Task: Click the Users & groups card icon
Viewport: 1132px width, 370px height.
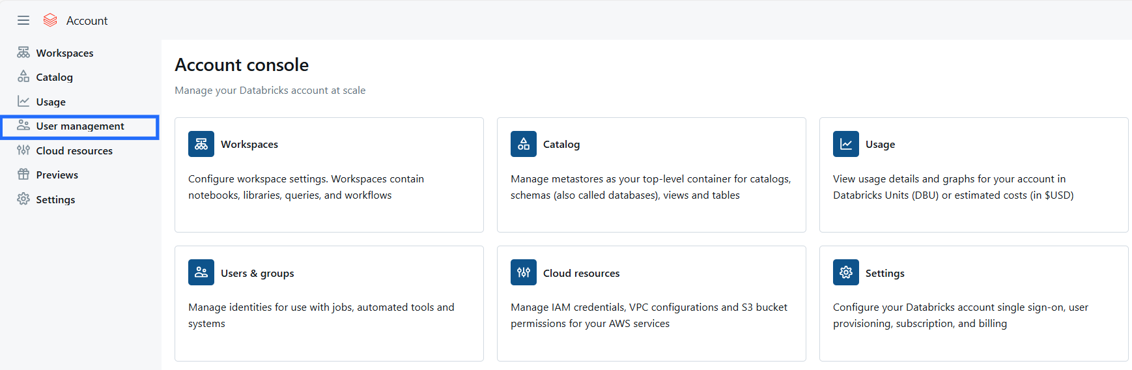Action: pyautogui.click(x=201, y=272)
